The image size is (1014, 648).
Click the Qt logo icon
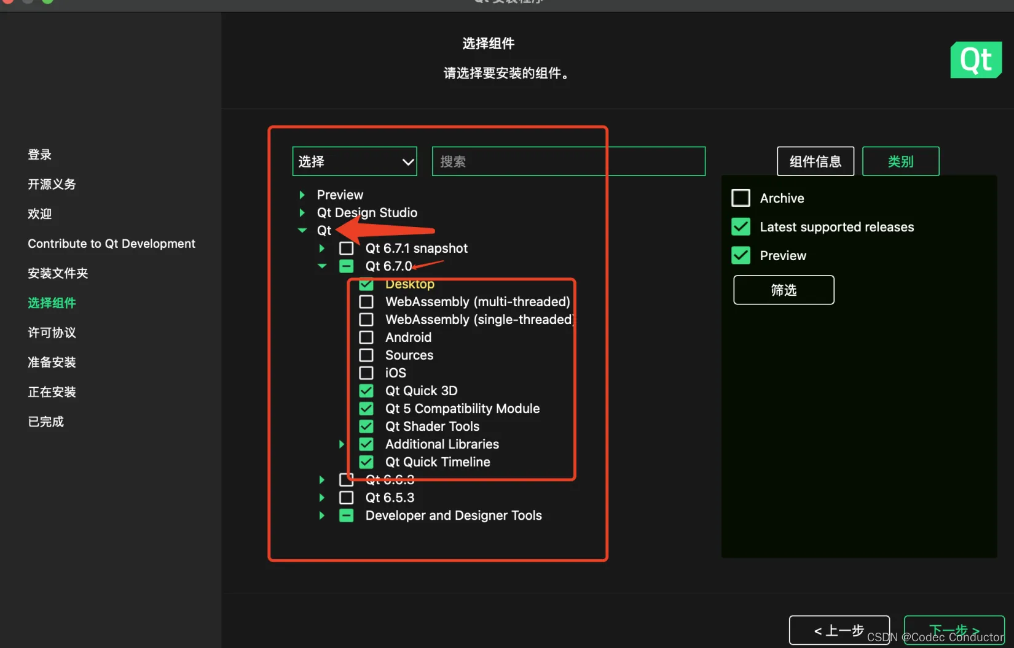976,60
